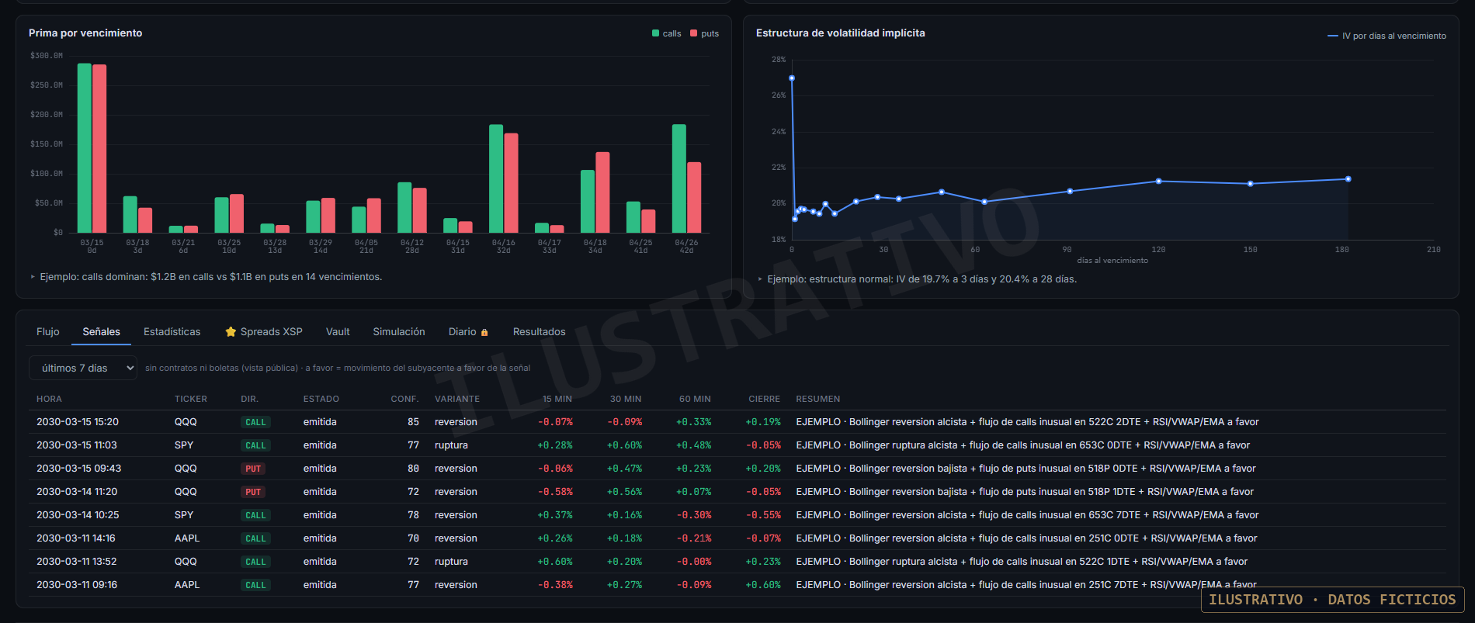Screen dimensions: 1475x623
Task: Click the PUT badge on 2030-03-14 11:20 row
Action: pyautogui.click(x=253, y=492)
